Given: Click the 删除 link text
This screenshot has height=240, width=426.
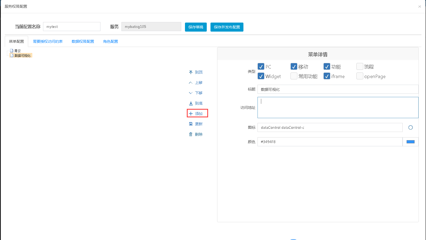Looking at the screenshot, I should pos(199,134).
